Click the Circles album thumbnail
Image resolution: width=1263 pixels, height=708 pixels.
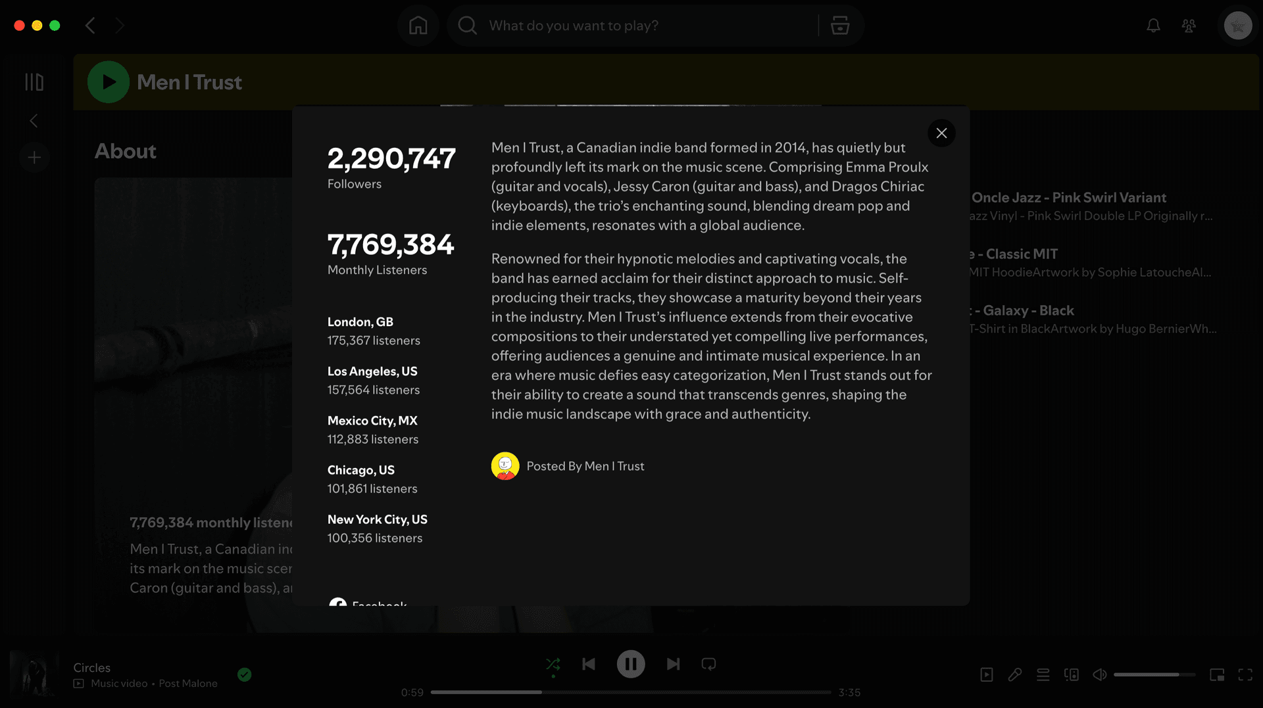pyautogui.click(x=34, y=674)
